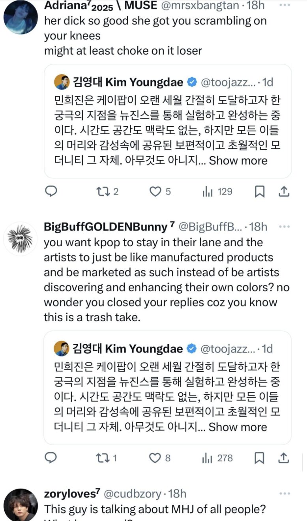The image size is (307, 521).
Task: Reply to Adriana's tweet
Action: point(51,192)
